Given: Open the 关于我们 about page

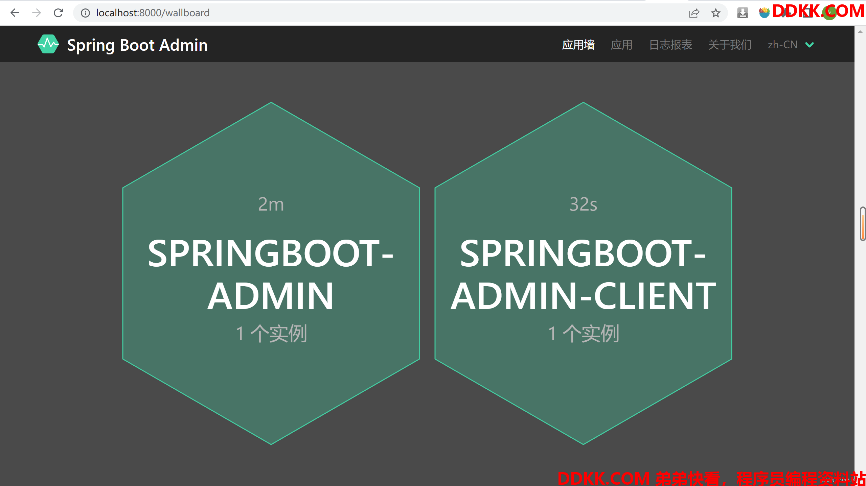Looking at the screenshot, I should point(730,45).
